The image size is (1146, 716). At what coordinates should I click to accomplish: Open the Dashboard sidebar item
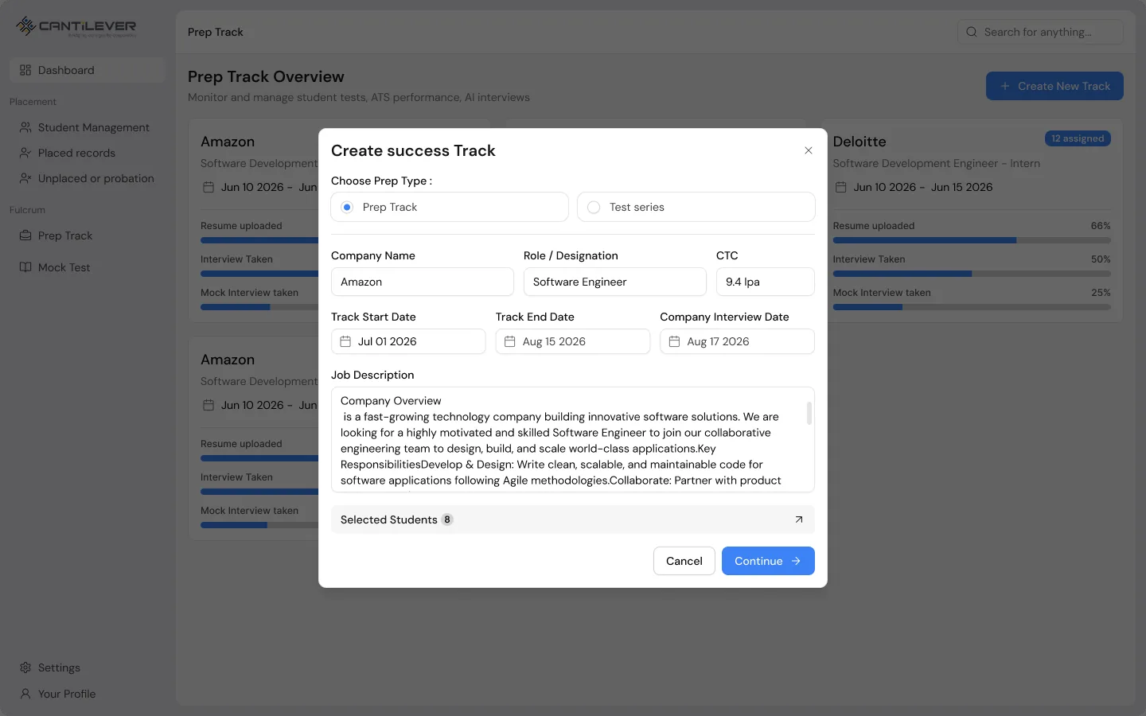(x=87, y=70)
